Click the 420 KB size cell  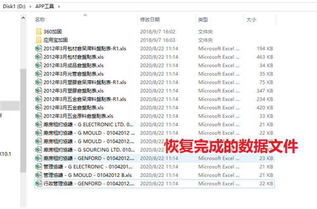(x=265, y=108)
